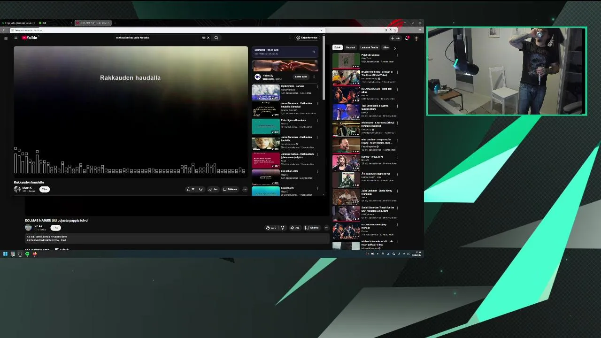Like the Rakkauden haudalla video
The image size is (601, 338).
[x=190, y=189]
